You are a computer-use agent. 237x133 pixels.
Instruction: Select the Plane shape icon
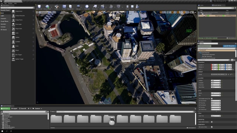click(x=13, y=50)
